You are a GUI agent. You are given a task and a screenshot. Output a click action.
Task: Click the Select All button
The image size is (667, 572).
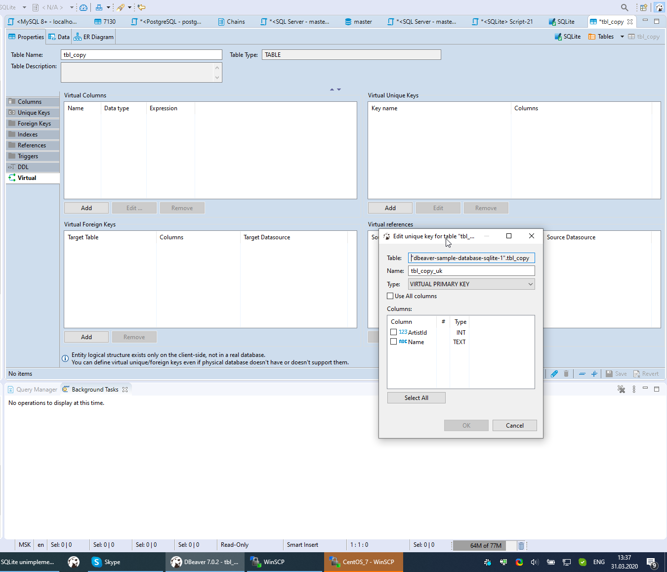click(416, 397)
